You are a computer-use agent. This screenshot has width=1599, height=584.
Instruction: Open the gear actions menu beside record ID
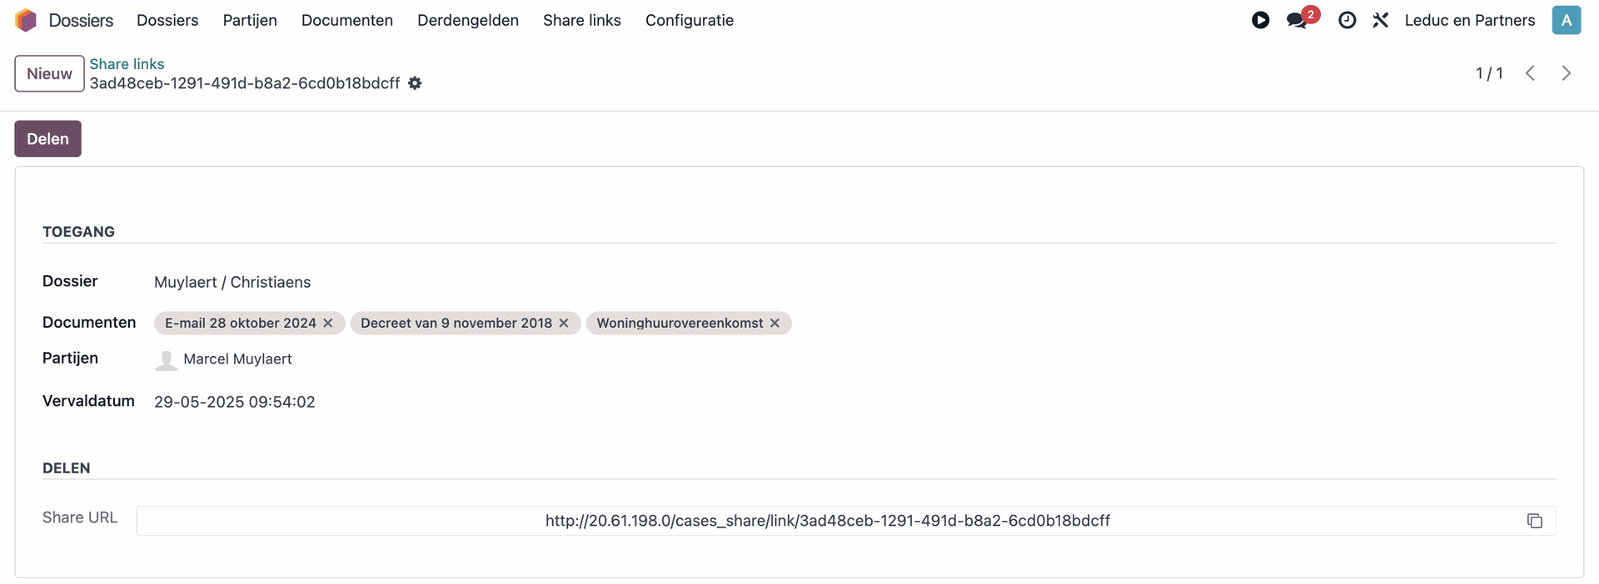pyautogui.click(x=415, y=83)
